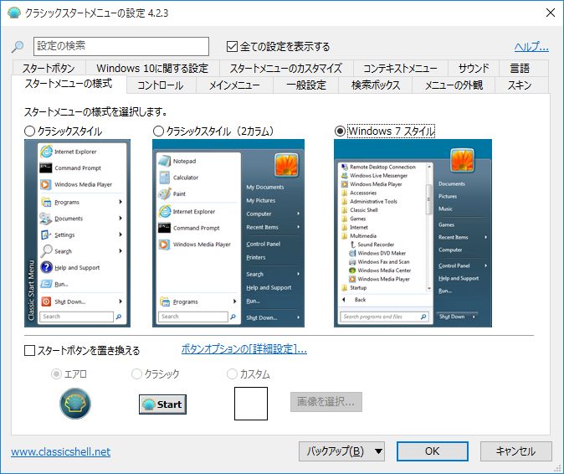Click the magnifier icon beside the search field
564x474 pixels.
point(18,46)
